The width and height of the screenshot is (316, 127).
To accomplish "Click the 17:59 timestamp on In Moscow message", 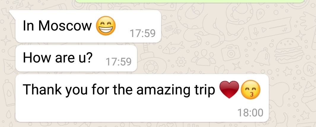I will tap(143, 33).
